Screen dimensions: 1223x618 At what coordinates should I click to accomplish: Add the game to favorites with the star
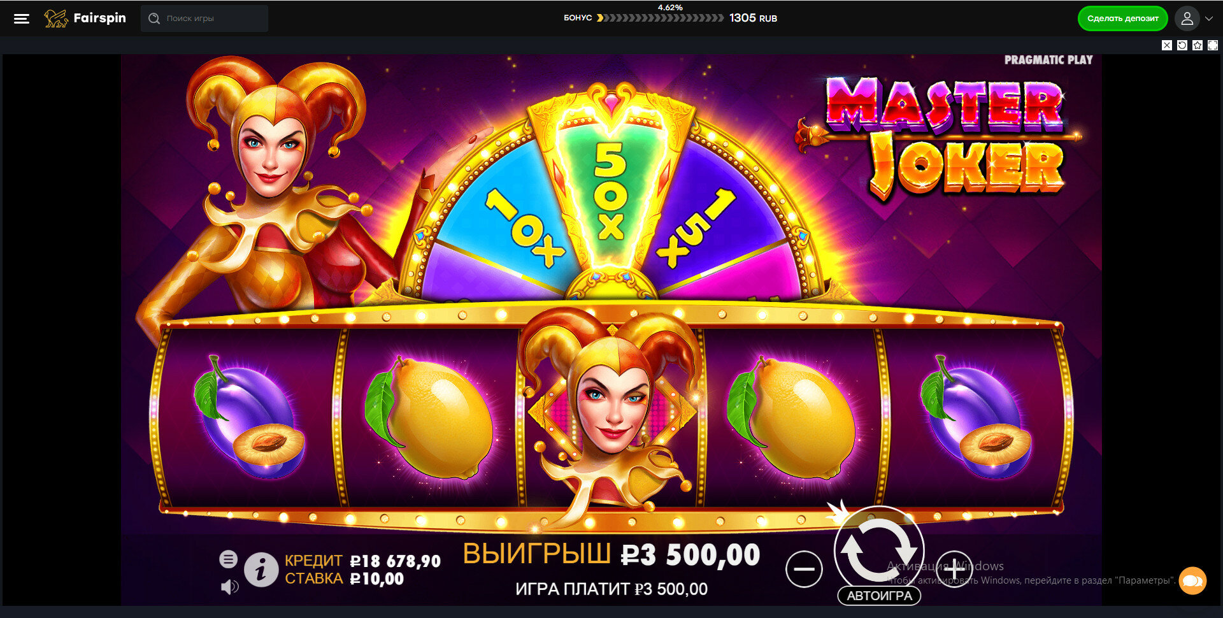tap(1198, 45)
